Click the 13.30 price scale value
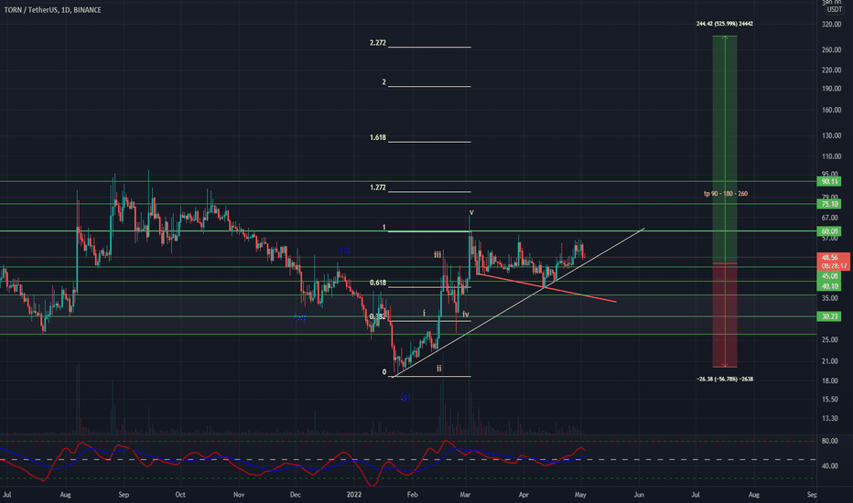 (829, 419)
